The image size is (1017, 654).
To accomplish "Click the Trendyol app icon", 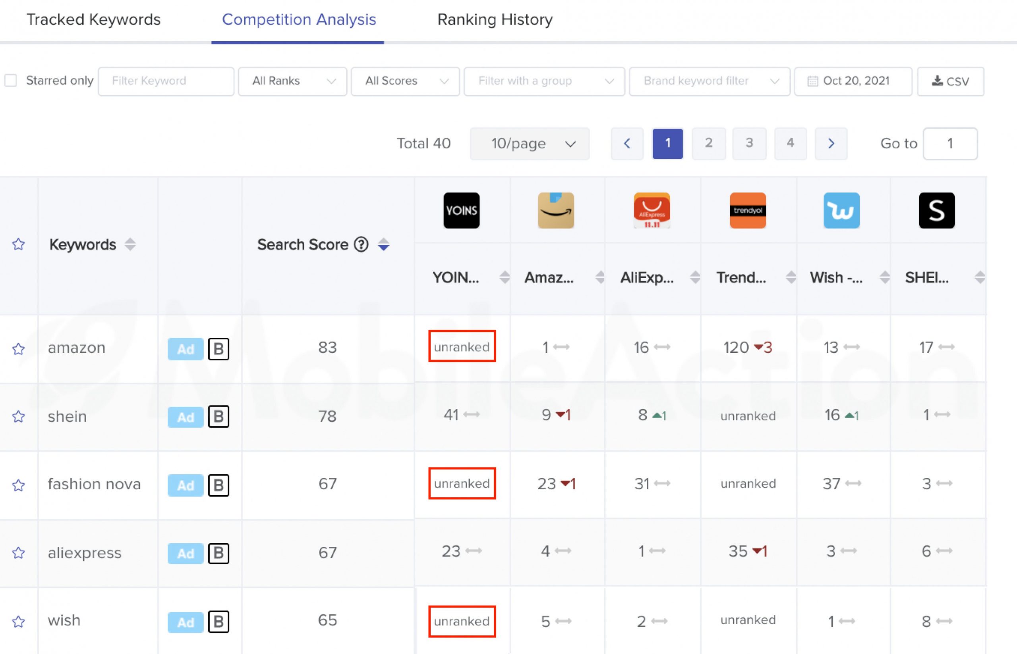I will [x=748, y=210].
